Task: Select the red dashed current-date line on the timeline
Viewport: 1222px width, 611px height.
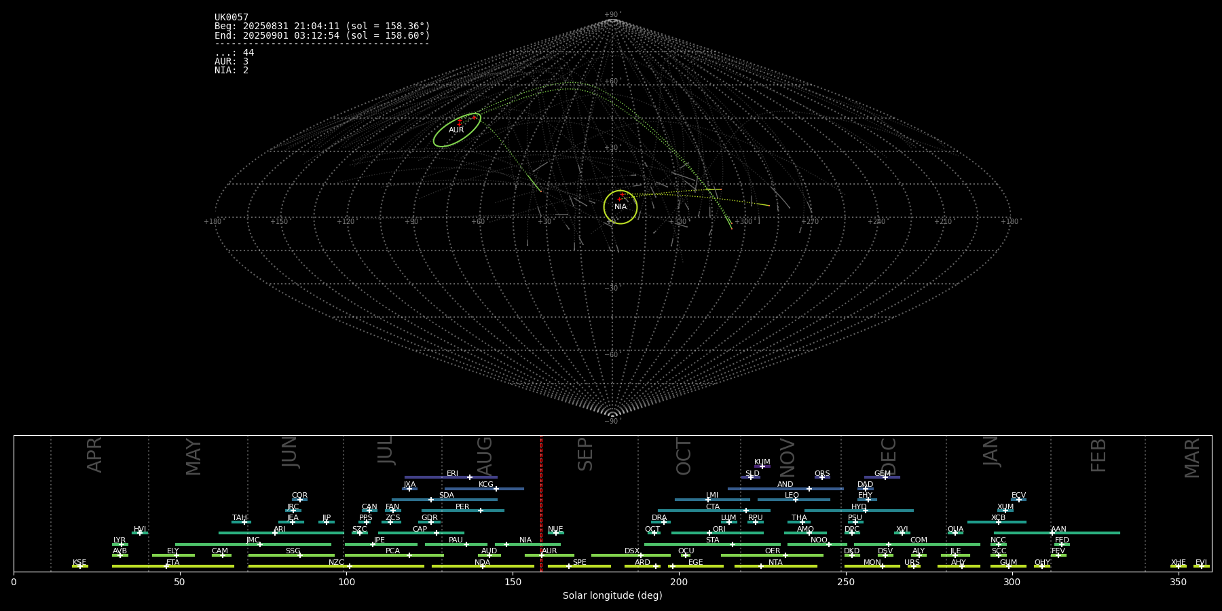Action: (541, 503)
